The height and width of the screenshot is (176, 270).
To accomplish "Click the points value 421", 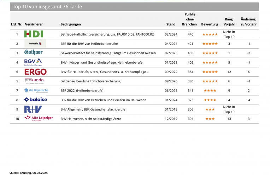I will (190, 44).
